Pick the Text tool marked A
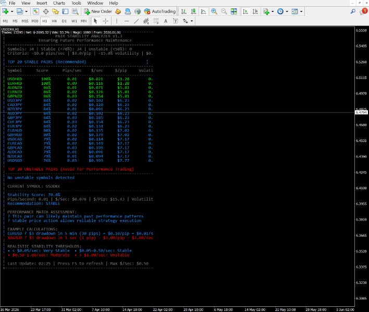Viewport: 369px width, 312px height. point(166,21)
